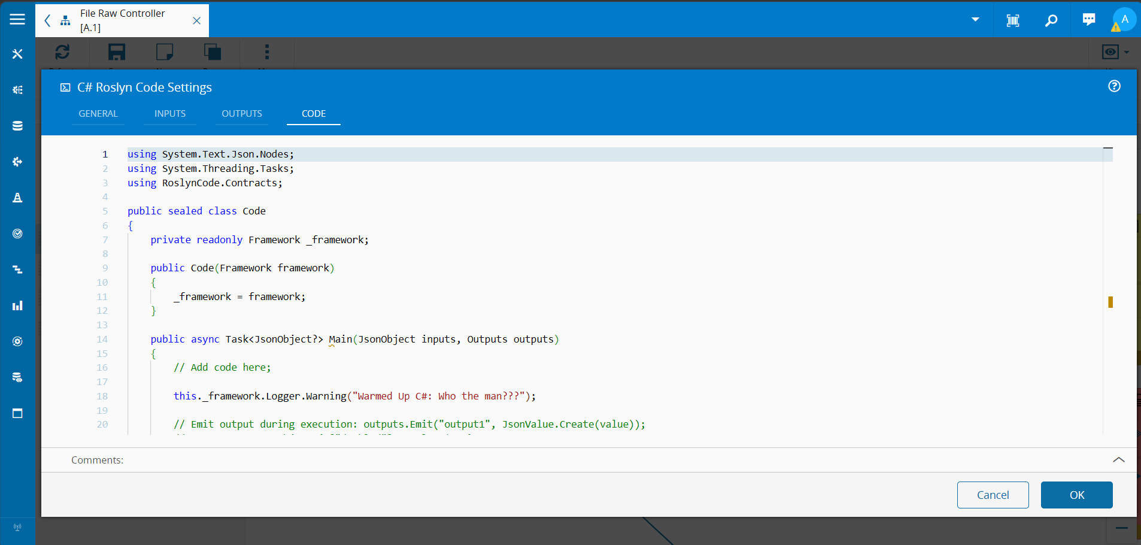Open the eye view options dropdown
The width and height of the screenshot is (1141, 545).
[x=1115, y=52]
